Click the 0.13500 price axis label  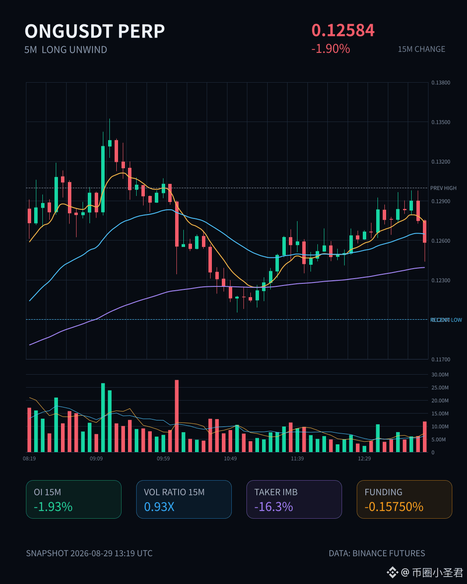tap(441, 122)
